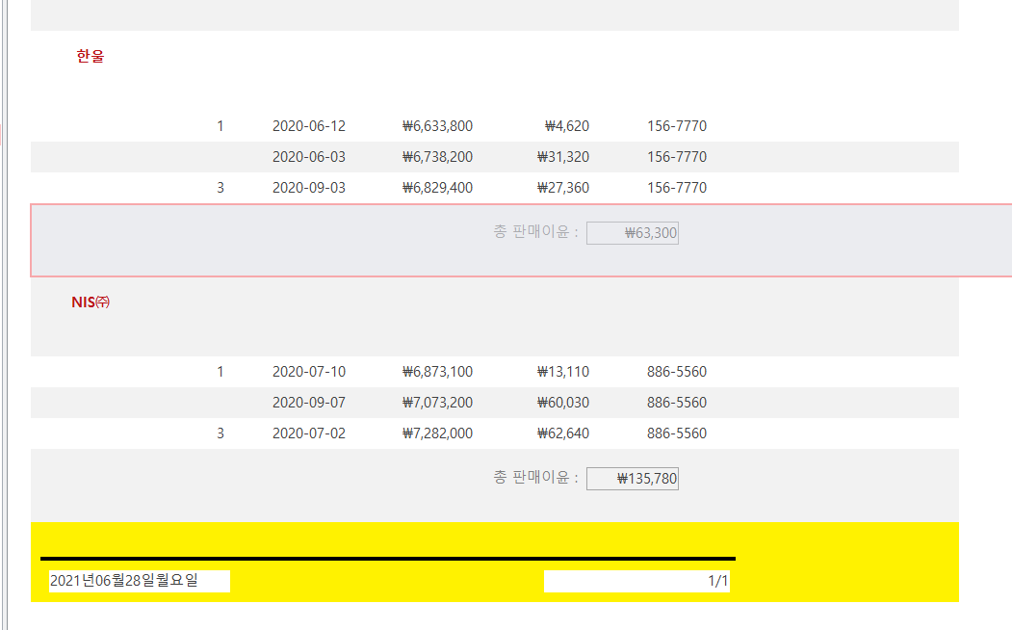
Task: Click the profit value ₩60,030
Action: 562,403
